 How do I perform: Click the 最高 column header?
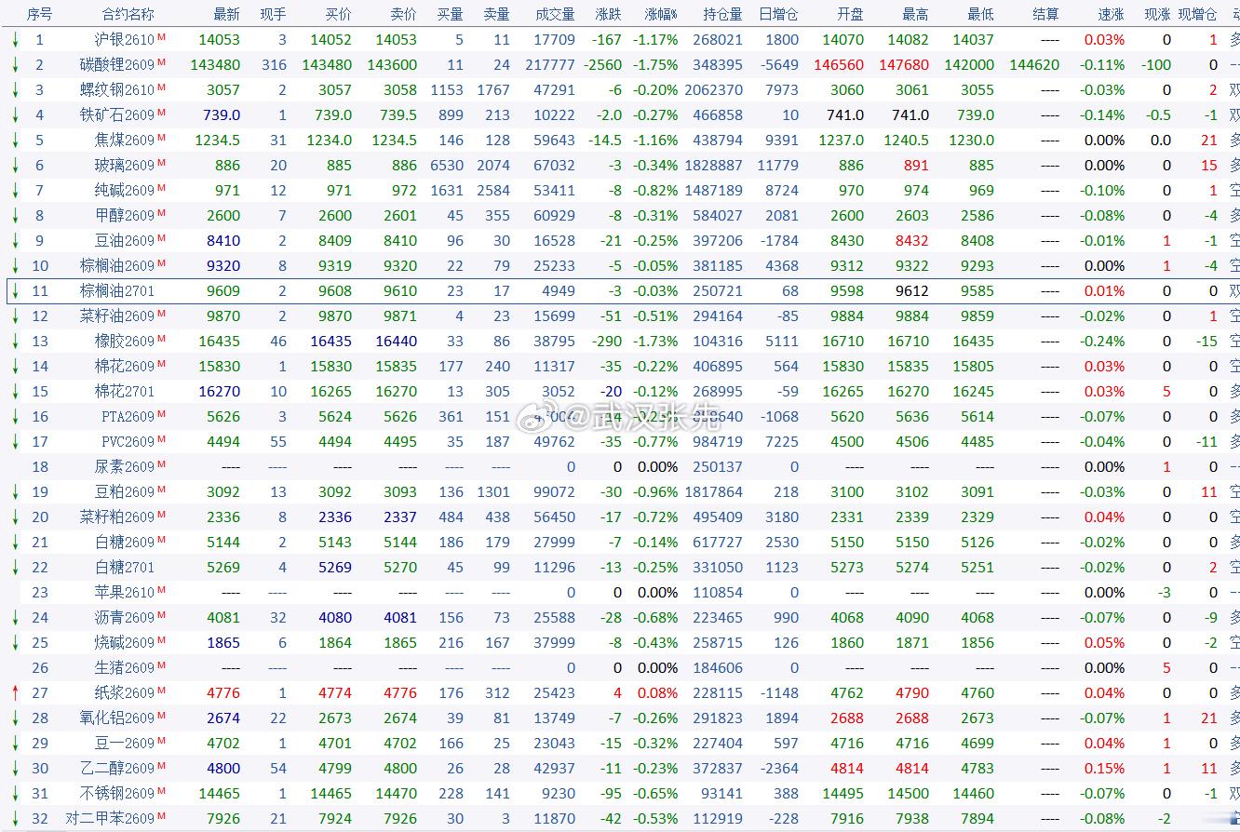[x=915, y=14]
